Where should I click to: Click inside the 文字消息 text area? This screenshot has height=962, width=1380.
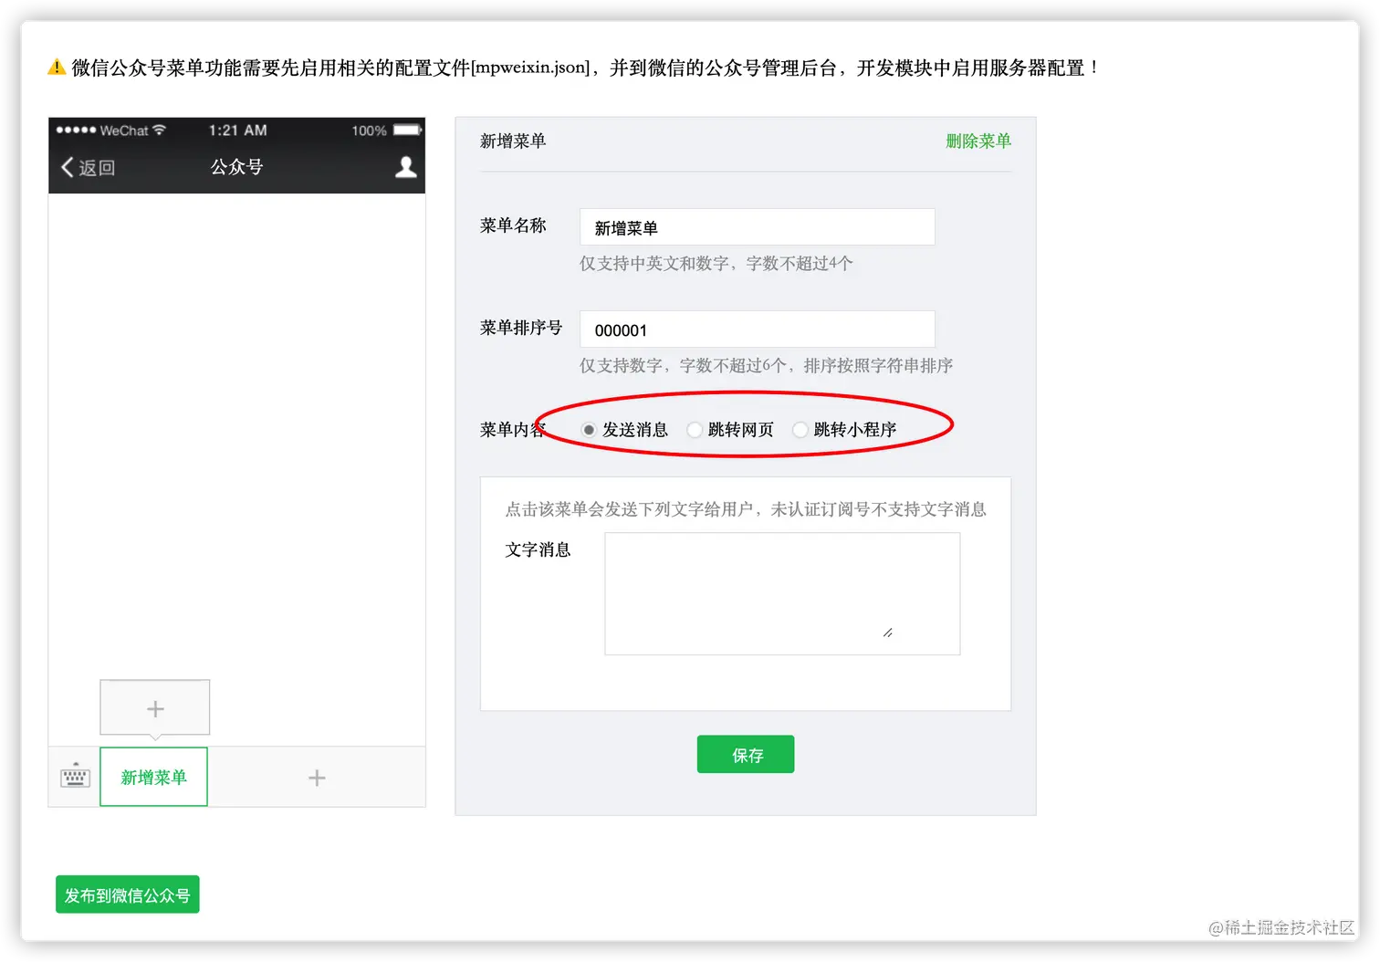782,594
